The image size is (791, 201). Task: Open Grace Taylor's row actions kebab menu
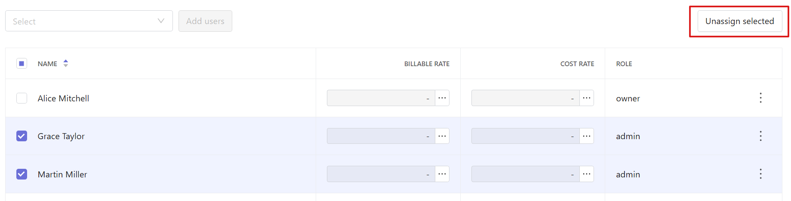tap(760, 136)
